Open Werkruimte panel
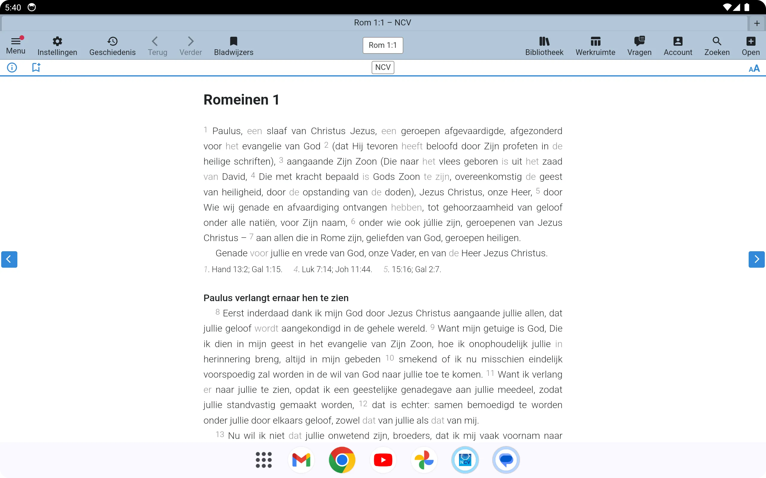This screenshot has height=478, width=766. (595, 45)
